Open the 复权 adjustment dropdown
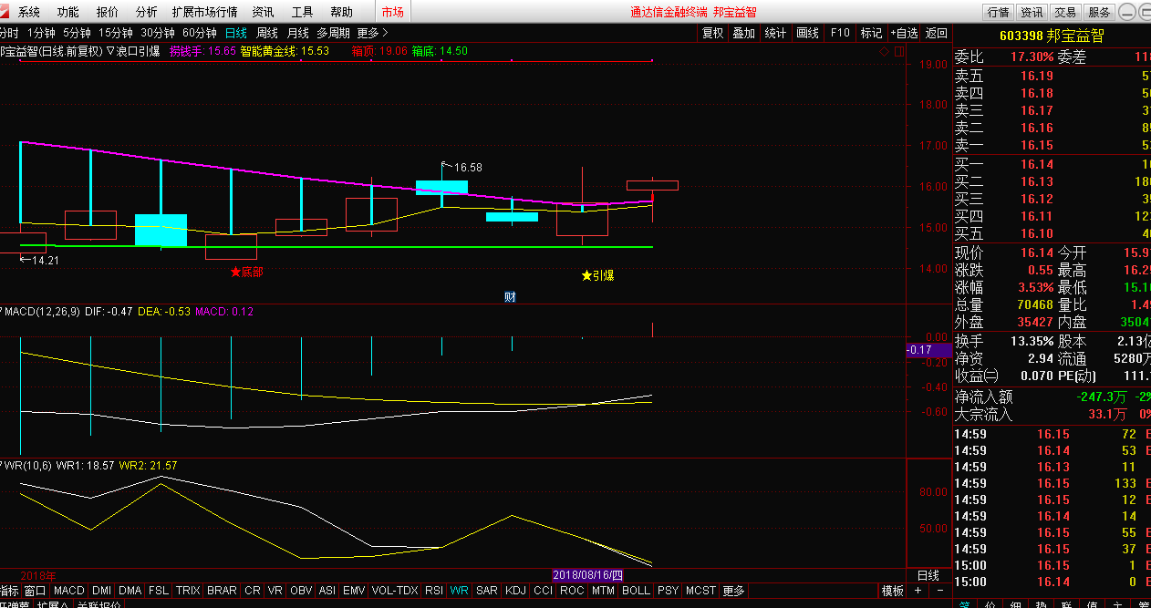This screenshot has width=1151, height=608. pyautogui.click(x=712, y=33)
